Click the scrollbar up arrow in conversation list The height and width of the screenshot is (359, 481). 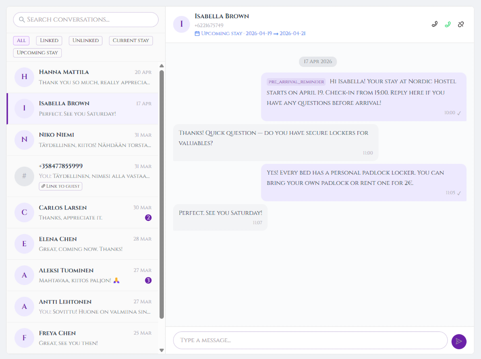point(161,66)
